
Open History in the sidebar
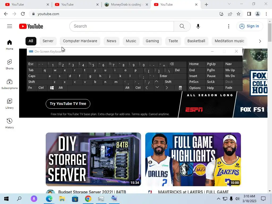click(x=10, y=123)
